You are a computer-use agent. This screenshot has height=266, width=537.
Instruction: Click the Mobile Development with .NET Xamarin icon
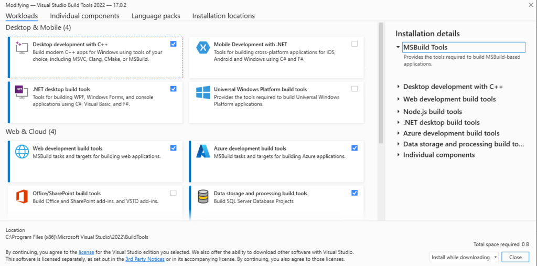pos(202,47)
